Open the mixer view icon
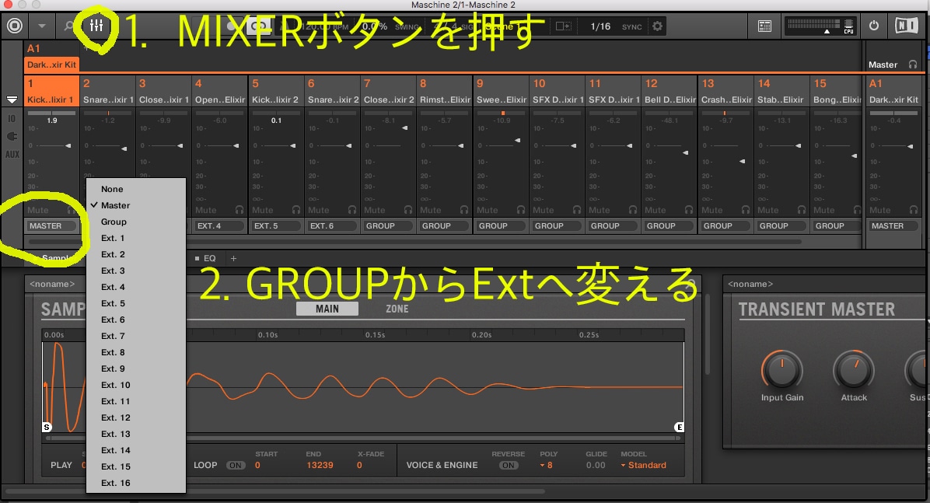The height and width of the screenshot is (503, 930). pos(96,26)
